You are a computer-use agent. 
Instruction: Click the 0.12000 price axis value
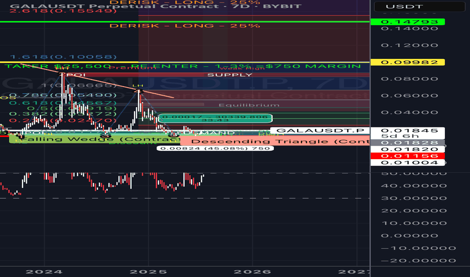click(x=409, y=45)
